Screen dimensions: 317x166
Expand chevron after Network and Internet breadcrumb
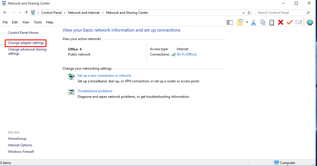click(103, 13)
